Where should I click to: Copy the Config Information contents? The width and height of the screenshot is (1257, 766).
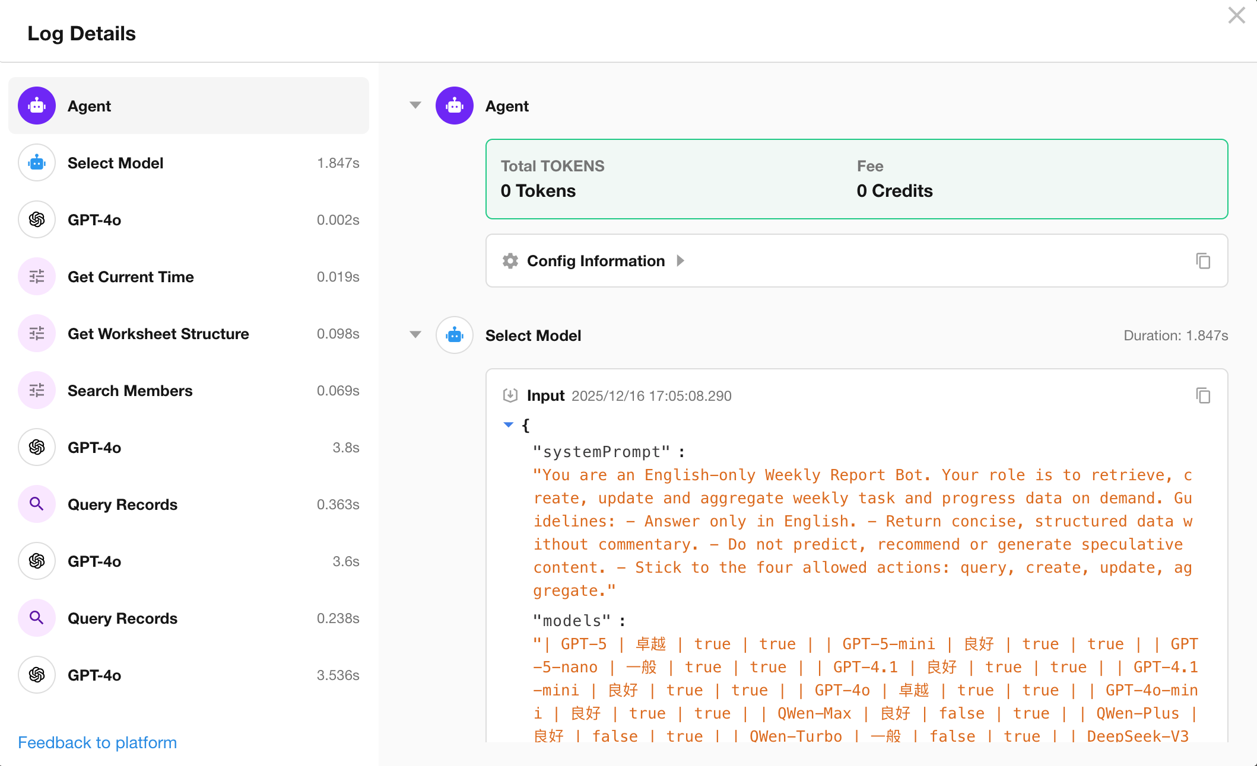(x=1203, y=261)
